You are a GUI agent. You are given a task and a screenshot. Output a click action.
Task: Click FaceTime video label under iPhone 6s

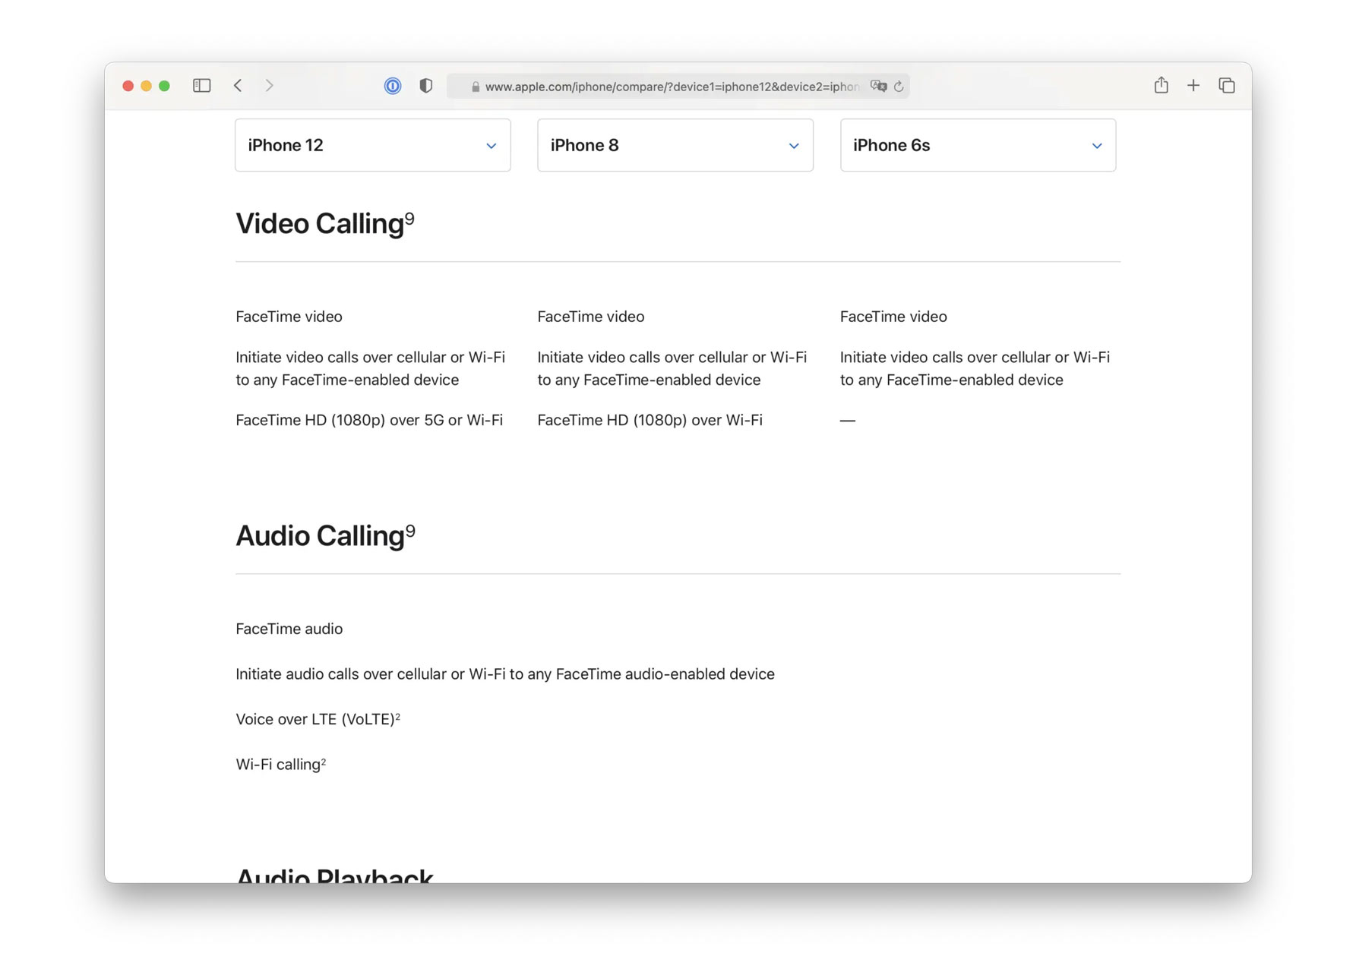pos(893,317)
